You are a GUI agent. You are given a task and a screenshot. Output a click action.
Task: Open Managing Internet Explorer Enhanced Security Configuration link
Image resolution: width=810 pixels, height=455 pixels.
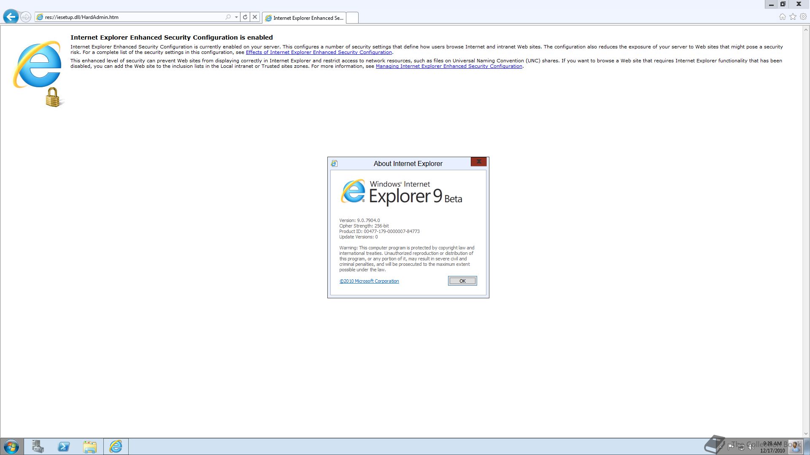(x=449, y=66)
